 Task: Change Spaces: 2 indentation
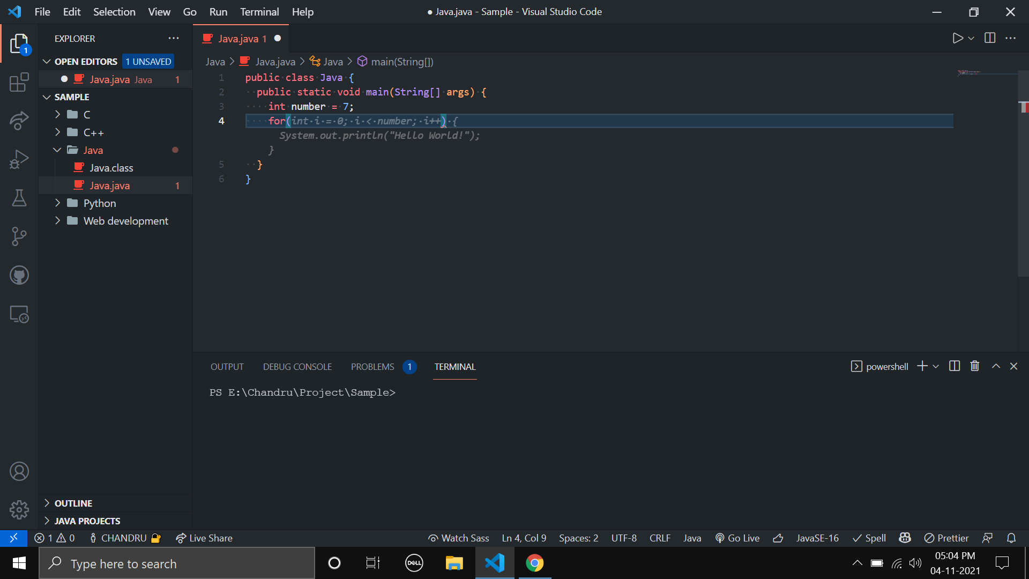(579, 538)
